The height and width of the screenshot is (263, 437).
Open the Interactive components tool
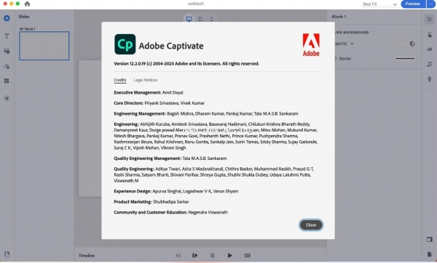pos(7,66)
